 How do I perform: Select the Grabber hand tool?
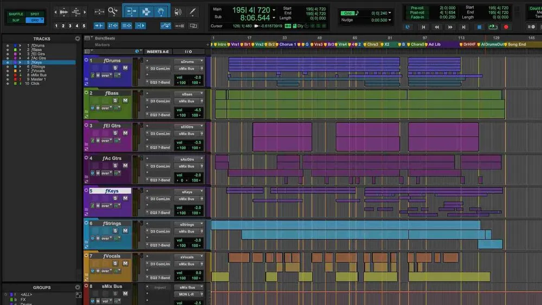point(161,12)
